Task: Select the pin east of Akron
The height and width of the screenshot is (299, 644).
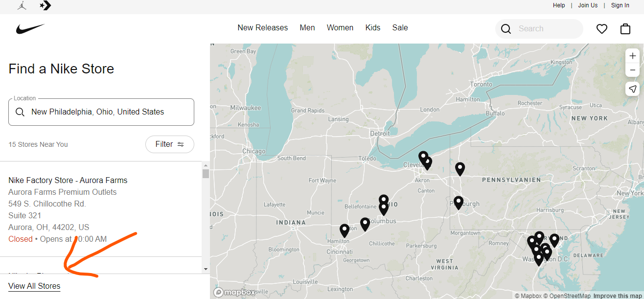Action: tap(460, 169)
